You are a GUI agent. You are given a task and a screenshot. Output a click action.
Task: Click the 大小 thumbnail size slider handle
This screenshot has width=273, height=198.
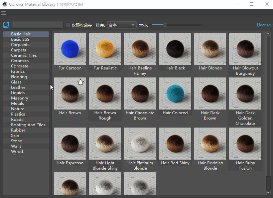(165, 25)
